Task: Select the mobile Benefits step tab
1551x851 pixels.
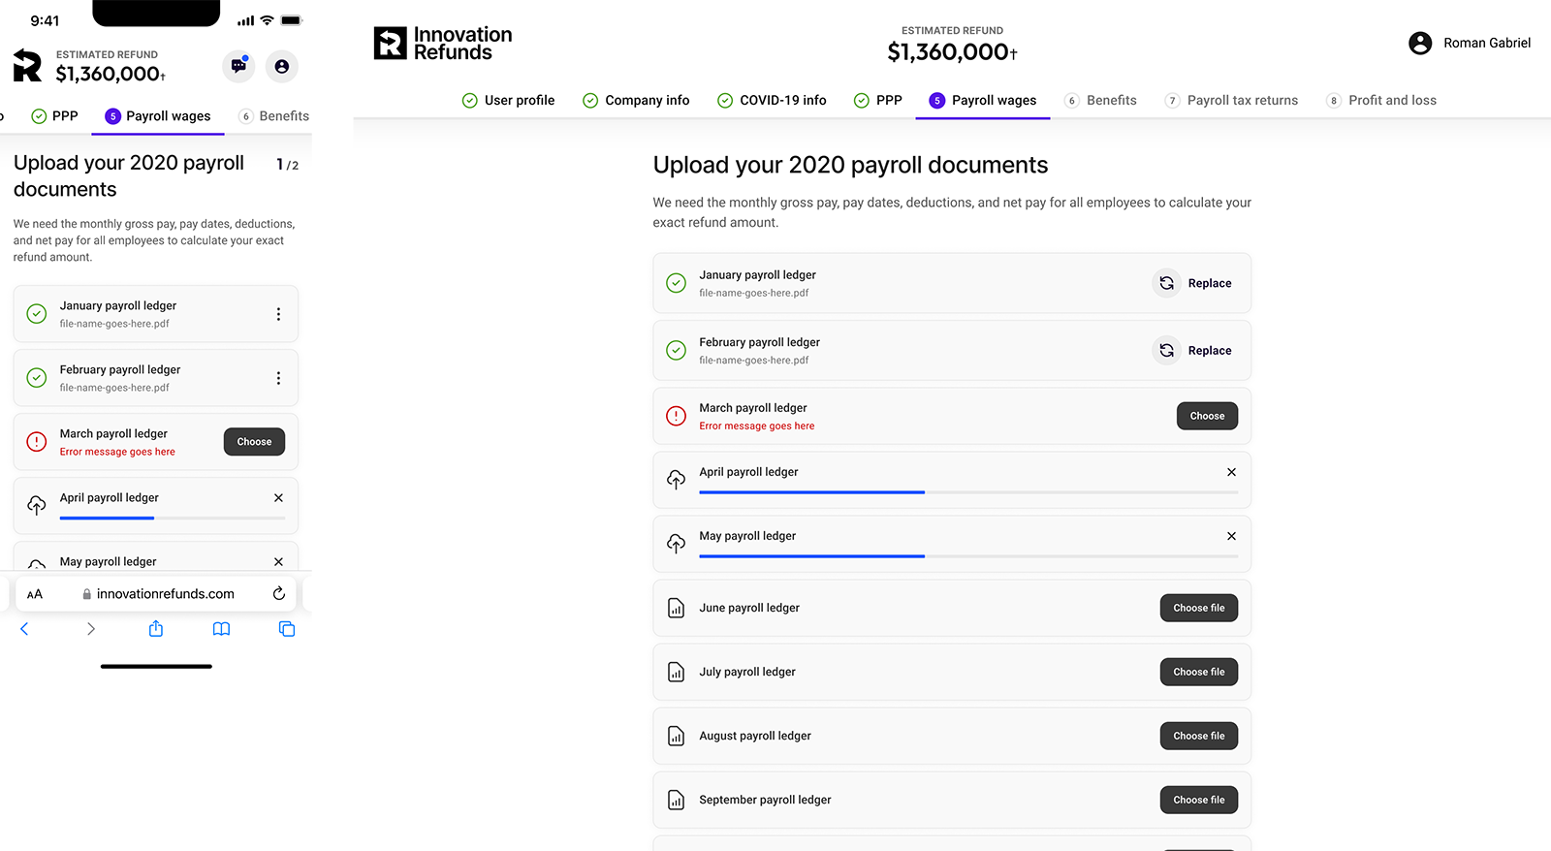Action: click(x=274, y=116)
